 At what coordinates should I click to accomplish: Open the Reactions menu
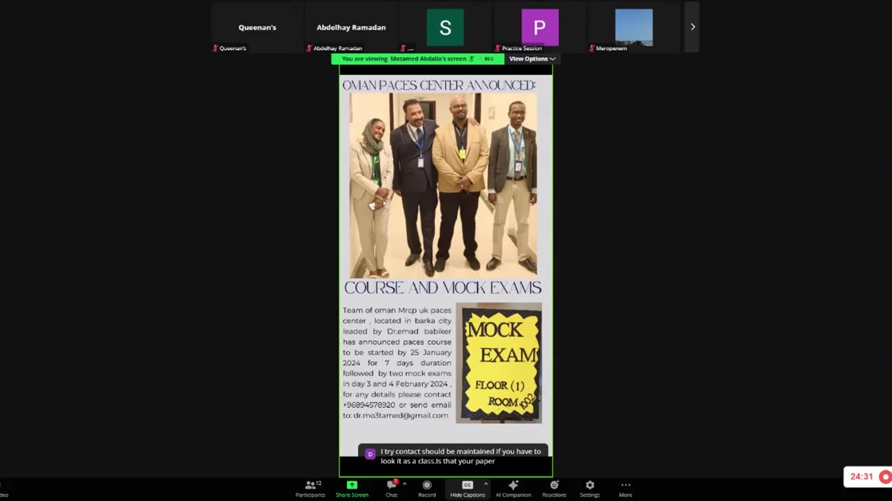(554, 488)
